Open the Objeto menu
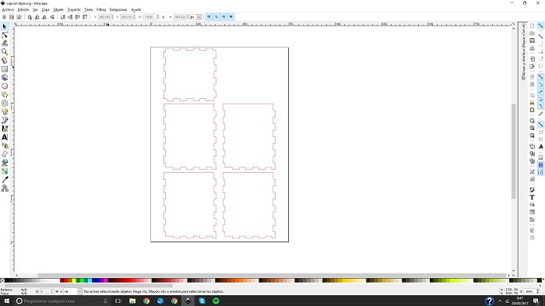545x306 pixels. pos(58,9)
